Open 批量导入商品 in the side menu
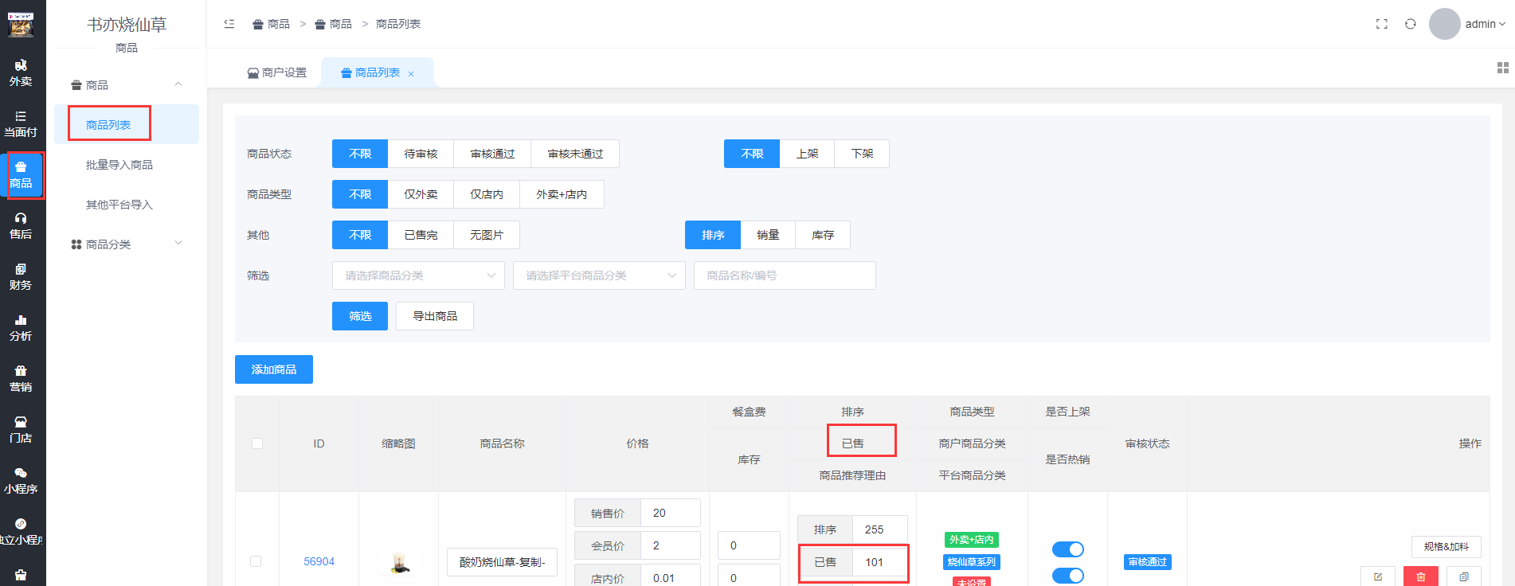 (x=119, y=165)
